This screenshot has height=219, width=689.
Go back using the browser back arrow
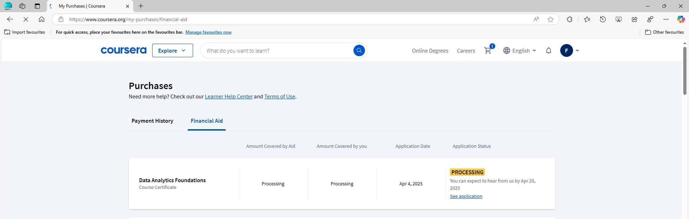(x=10, y=19)
